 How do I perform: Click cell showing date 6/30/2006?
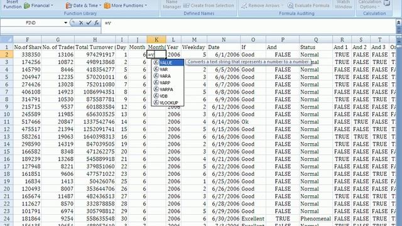(224, 218)
